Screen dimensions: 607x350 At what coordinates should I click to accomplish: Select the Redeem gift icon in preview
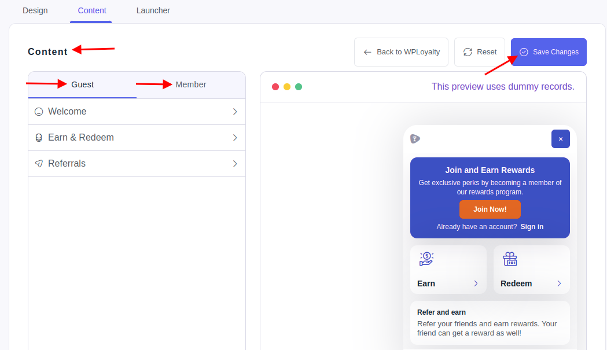pyautogui.click(x=510, y=259)
